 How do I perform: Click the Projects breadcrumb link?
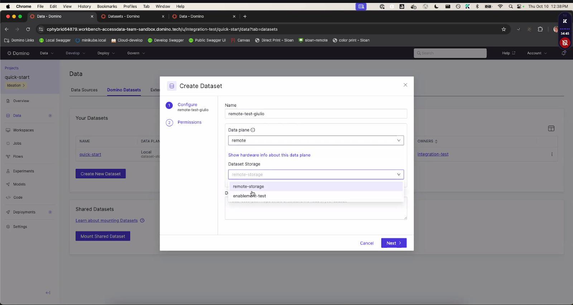(x=11, y=68)
